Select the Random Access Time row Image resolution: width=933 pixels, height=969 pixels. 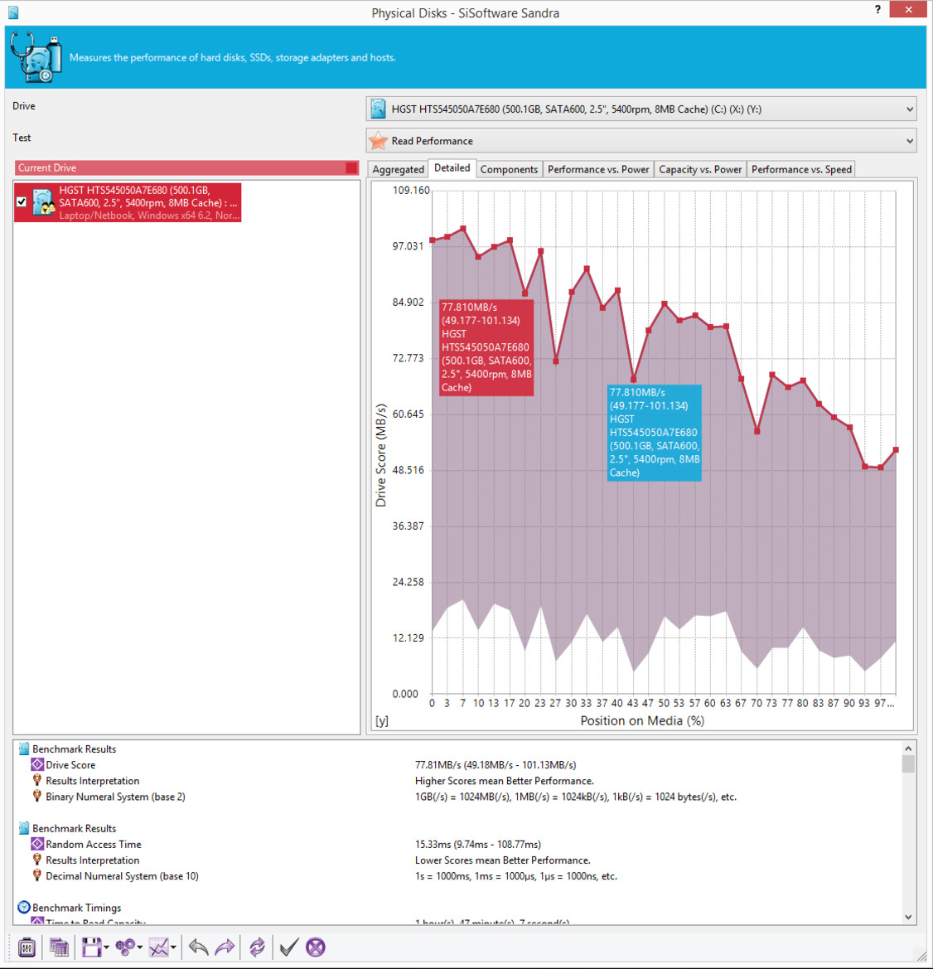94,845
